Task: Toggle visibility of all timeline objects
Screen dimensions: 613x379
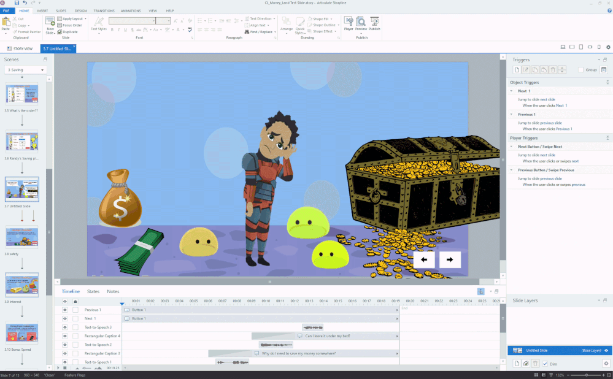Action: pyautogui.click(x=65, y=301)
